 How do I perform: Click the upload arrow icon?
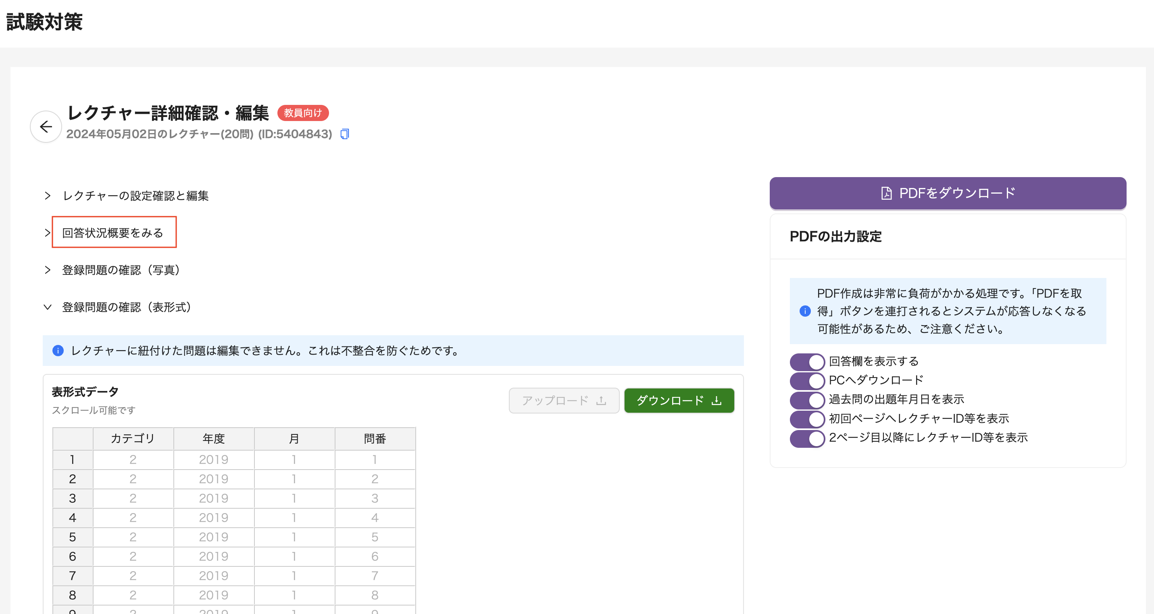601,401
